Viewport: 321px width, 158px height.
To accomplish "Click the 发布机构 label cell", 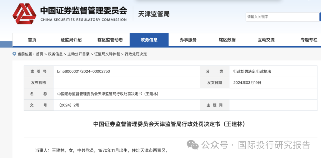I will click(38, 83).
